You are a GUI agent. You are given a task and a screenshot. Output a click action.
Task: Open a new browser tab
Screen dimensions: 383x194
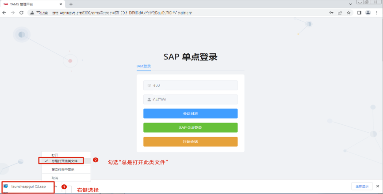[x=71, y=4]
